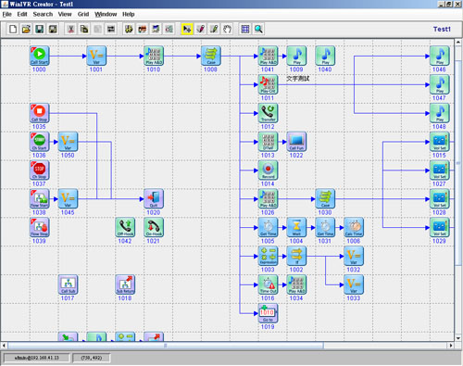The width and height of the screenshot is (463, 366).
Task: Click the Transfer node 1012
Action: 268,113
